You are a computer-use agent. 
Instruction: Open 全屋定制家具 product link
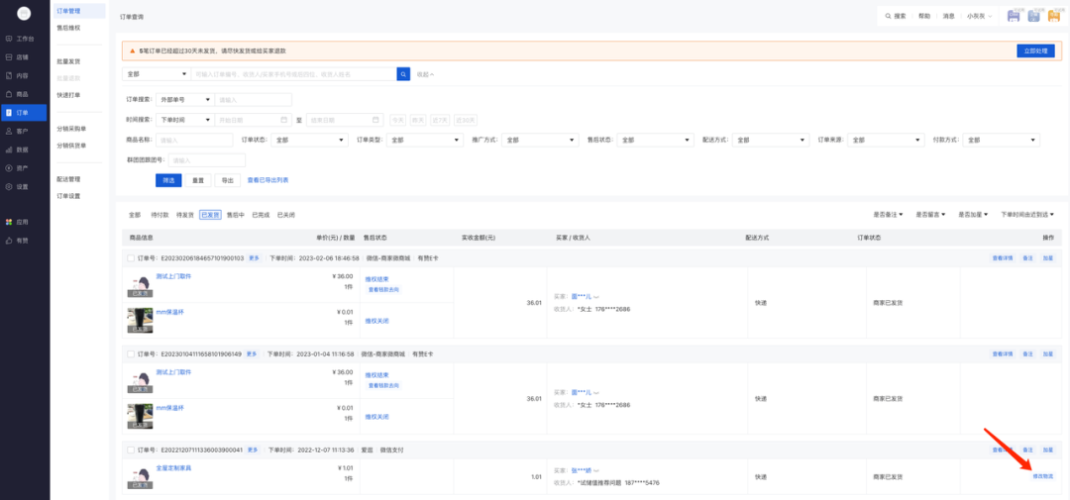[x=174, y=468]
